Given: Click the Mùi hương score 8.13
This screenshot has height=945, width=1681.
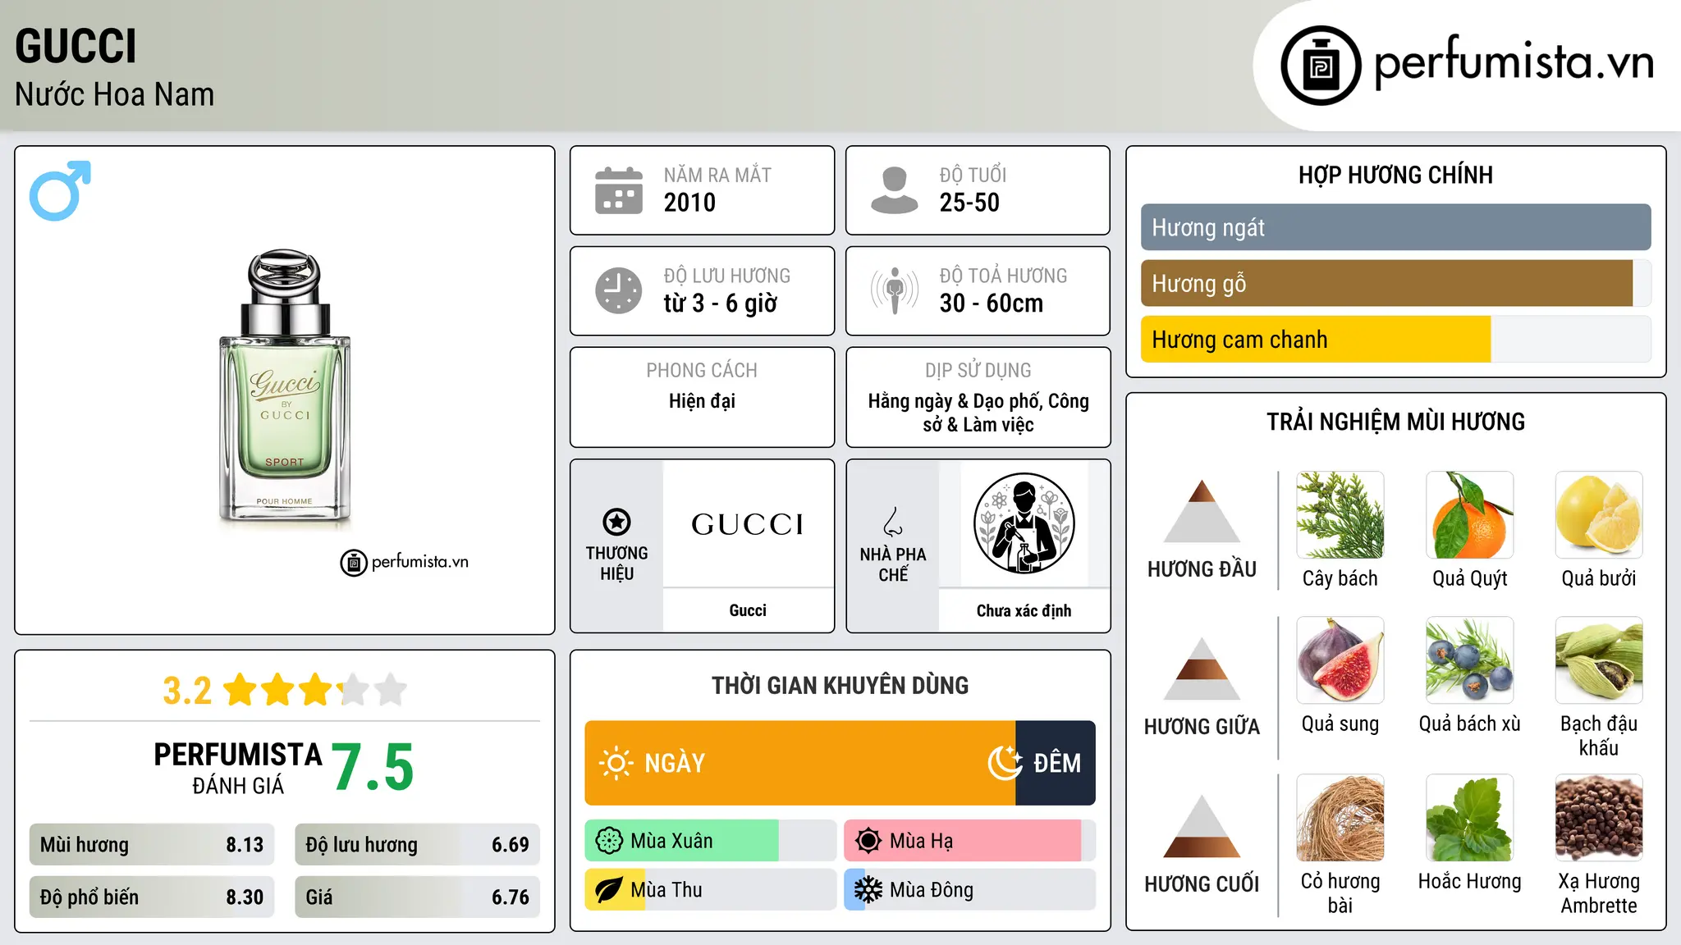Looking at the screenshot, I should coord(245,845).
